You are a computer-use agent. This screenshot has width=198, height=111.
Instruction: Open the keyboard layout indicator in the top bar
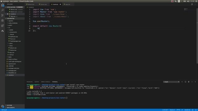tap(179, 1)
